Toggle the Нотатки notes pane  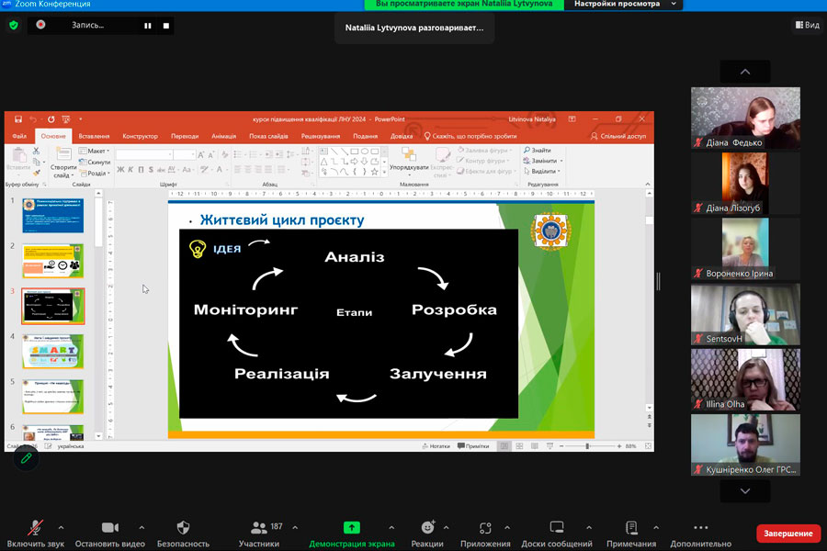(436, 446)
